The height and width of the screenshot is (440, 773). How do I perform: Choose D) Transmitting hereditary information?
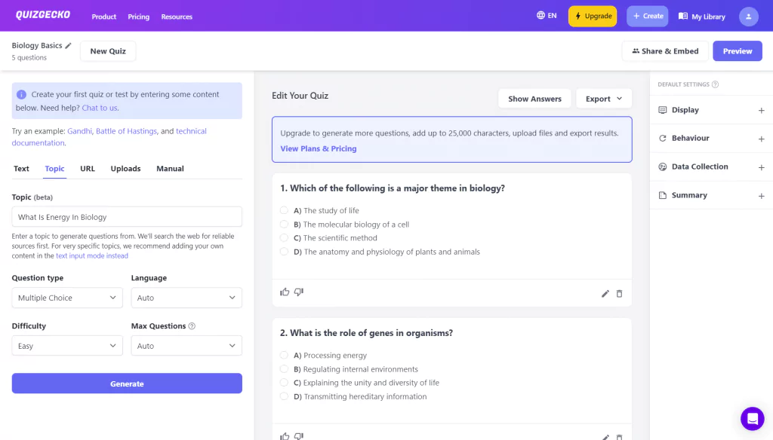click(284, 396)
